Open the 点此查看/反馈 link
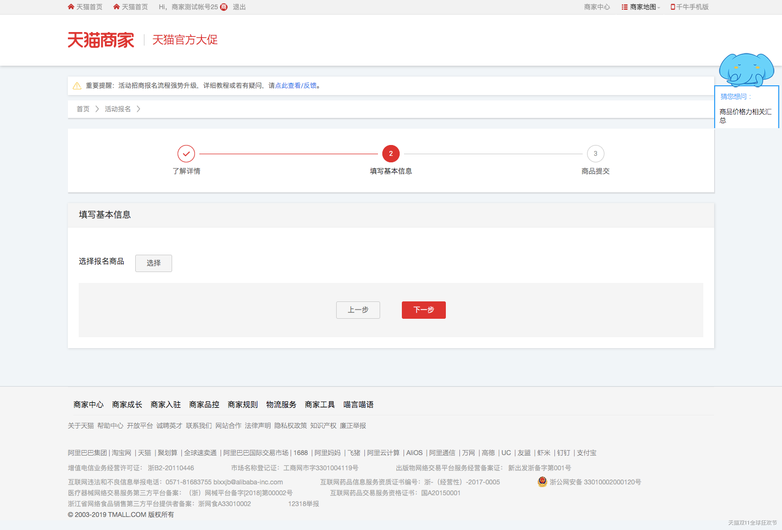Image resolution: width=782 pixels, height=530 pixels. pos(296,86)
